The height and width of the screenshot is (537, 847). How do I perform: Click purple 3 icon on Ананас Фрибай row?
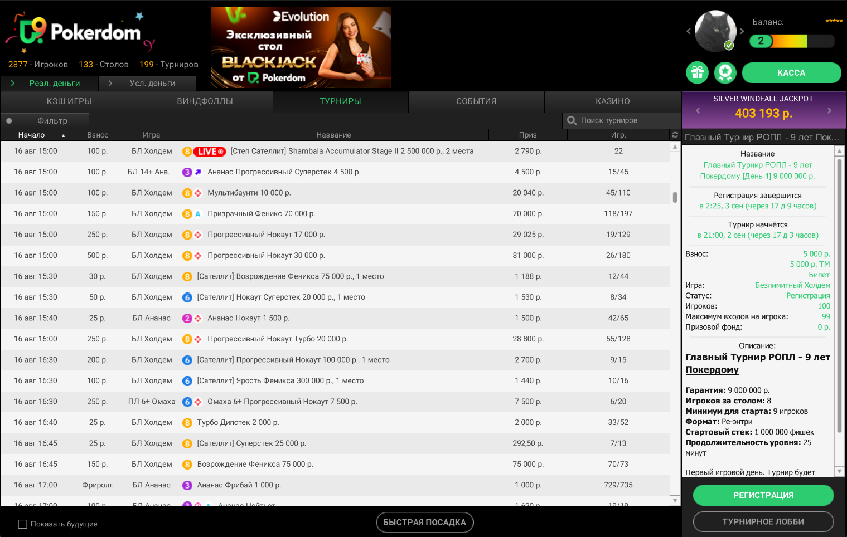[x=187, y=486]
